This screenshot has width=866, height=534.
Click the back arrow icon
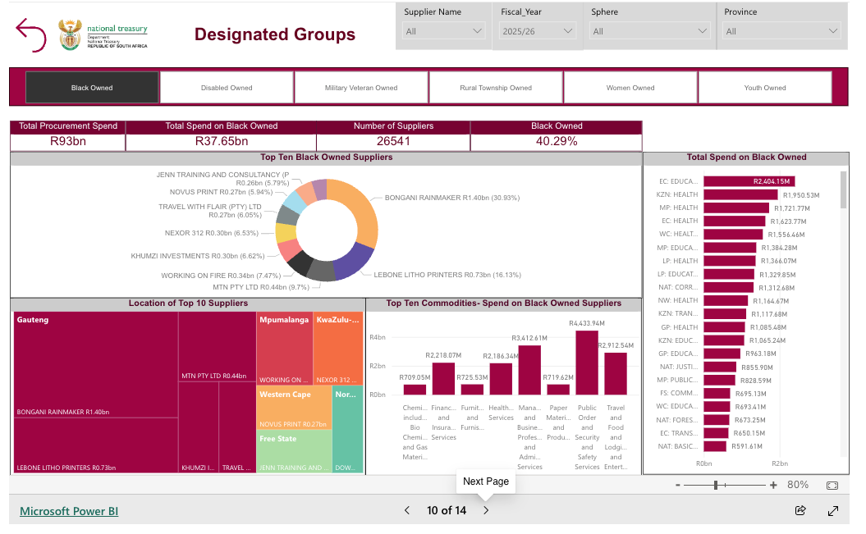31,34
